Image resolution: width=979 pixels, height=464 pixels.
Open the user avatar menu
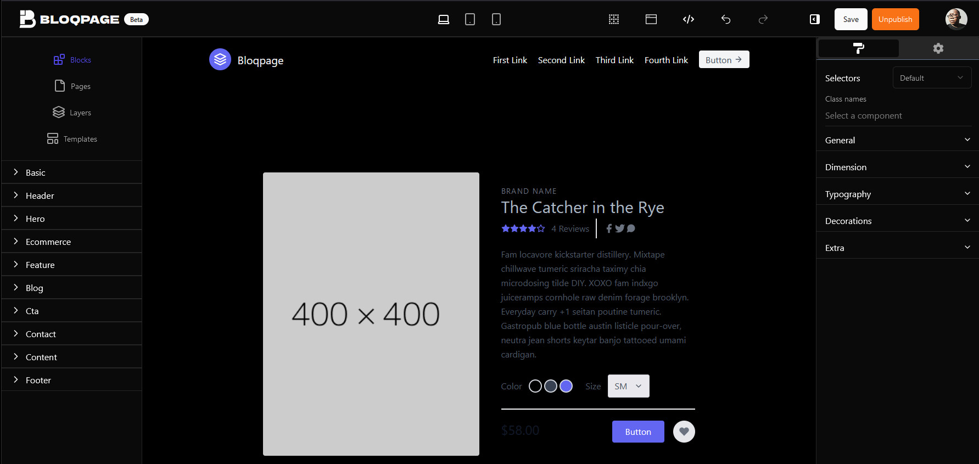click(956, 19)
